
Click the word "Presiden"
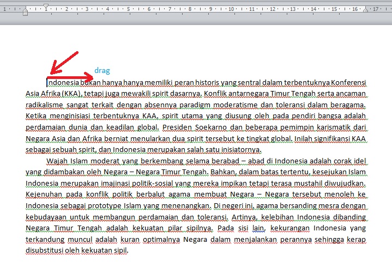[x=177, y=127]
